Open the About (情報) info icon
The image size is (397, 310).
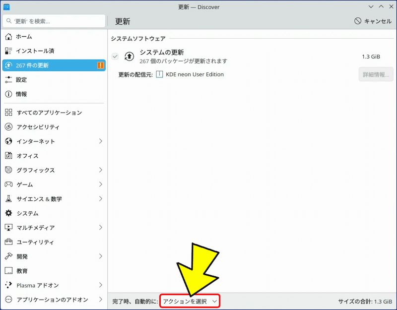tap(8, 94)
